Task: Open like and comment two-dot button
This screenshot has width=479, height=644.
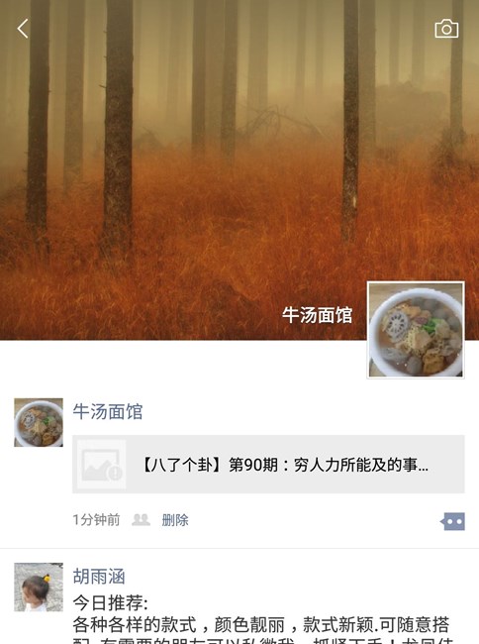Action: 452,521
